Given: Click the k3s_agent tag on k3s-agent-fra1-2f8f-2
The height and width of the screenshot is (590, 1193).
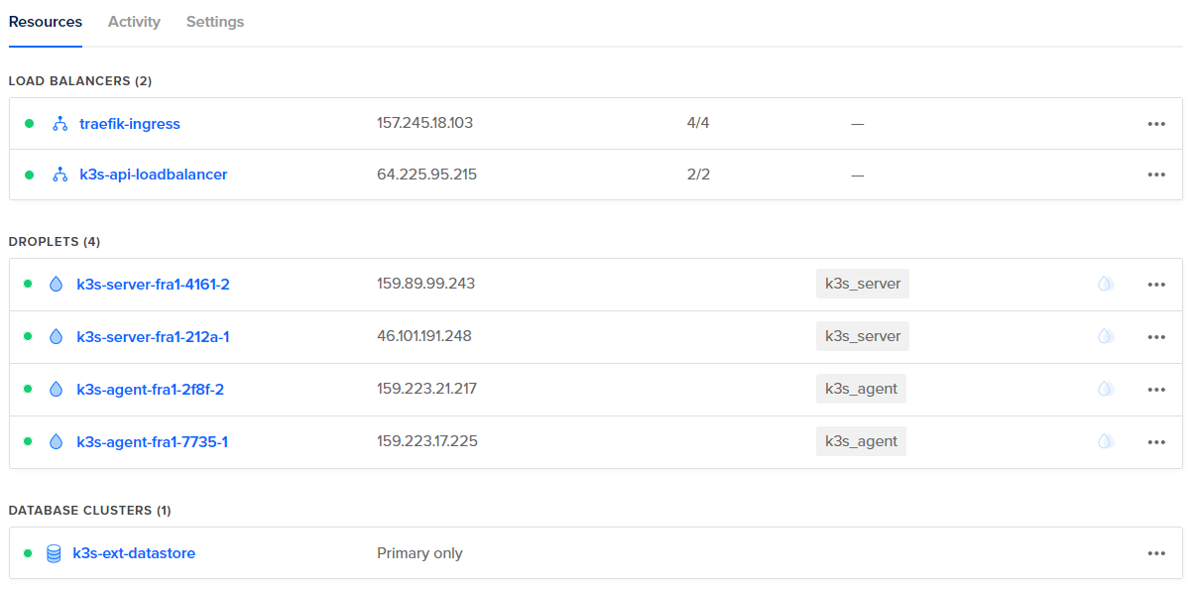Looking at the screenshot, I should click(x=861, y=389).
